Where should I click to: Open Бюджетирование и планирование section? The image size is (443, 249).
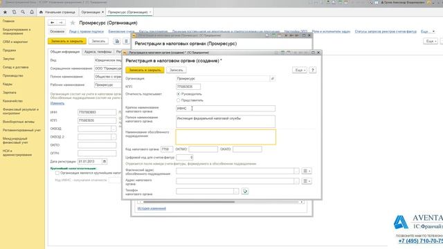pyautogui.click(x=17, y=31)
